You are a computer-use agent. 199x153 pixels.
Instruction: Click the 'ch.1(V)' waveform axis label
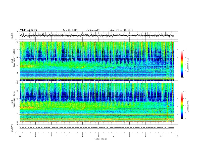[x=12, y=35]
